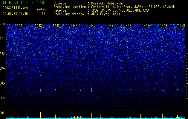The width and height of the screenshot is (188, 119).
Task: Click the 1.0 frequency axis label
Action: click(x=2, y=54)
